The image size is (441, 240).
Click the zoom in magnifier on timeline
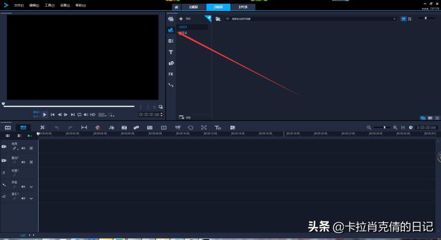[x=395, y=128]
